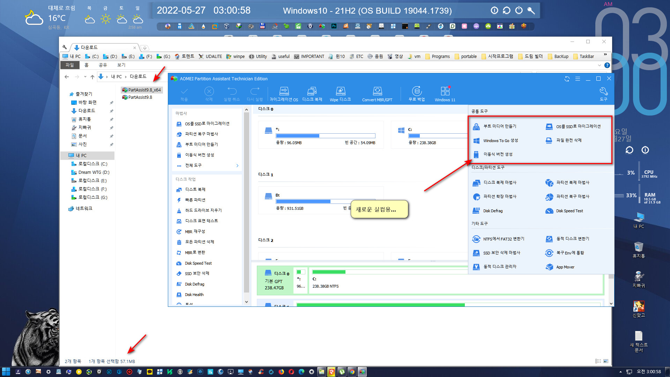Click 파일 완전 삭제 tool
This screenshot has width=670, height=377.
pos(564,140)
